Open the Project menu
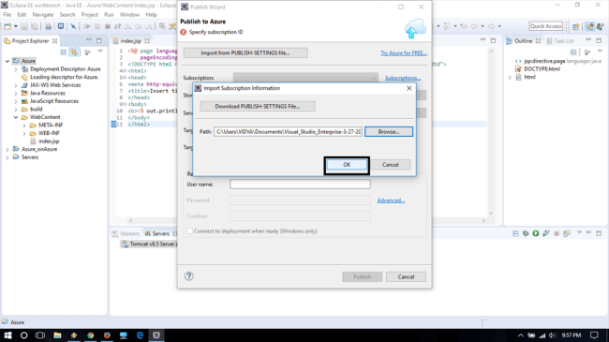609x342 pixels. tap(89, 14)
